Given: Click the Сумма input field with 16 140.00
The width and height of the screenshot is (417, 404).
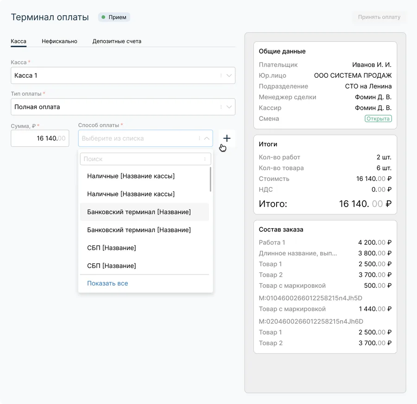Looking at the screenshot, I should tap(40, 138).
